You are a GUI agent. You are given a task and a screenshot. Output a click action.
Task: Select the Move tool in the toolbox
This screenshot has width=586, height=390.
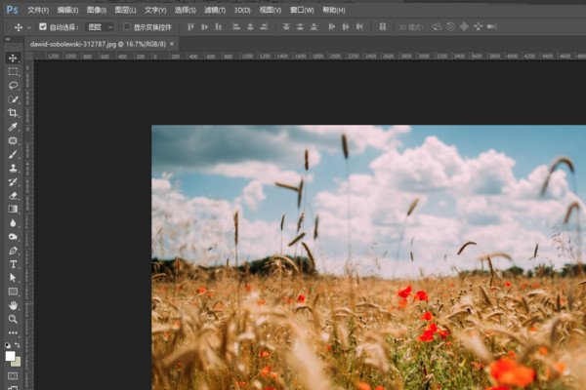pos(14,58)
